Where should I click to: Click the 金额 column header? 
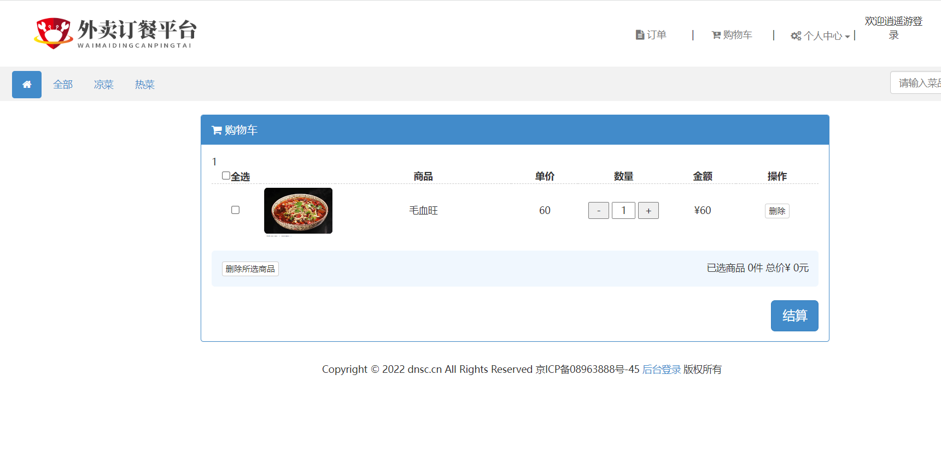tap(703, 176)
